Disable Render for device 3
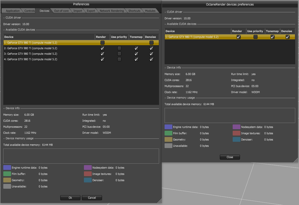Image resolution: width=299 pixels, height=205 pixels. click(x=103, y=54)
